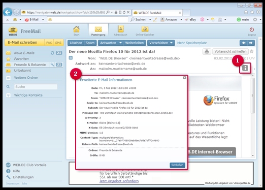Click the search magnifier in sidebar
The width and height of the screenshot is (265, 190).
[x=8, y=87]
